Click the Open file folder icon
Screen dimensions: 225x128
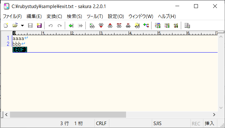[15, 25]
